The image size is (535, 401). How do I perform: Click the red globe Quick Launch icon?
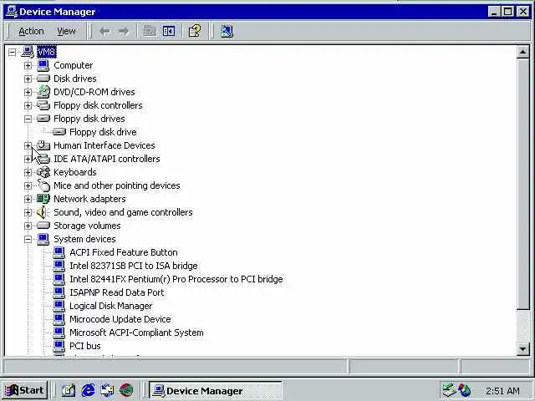click(x=126, y=390)
